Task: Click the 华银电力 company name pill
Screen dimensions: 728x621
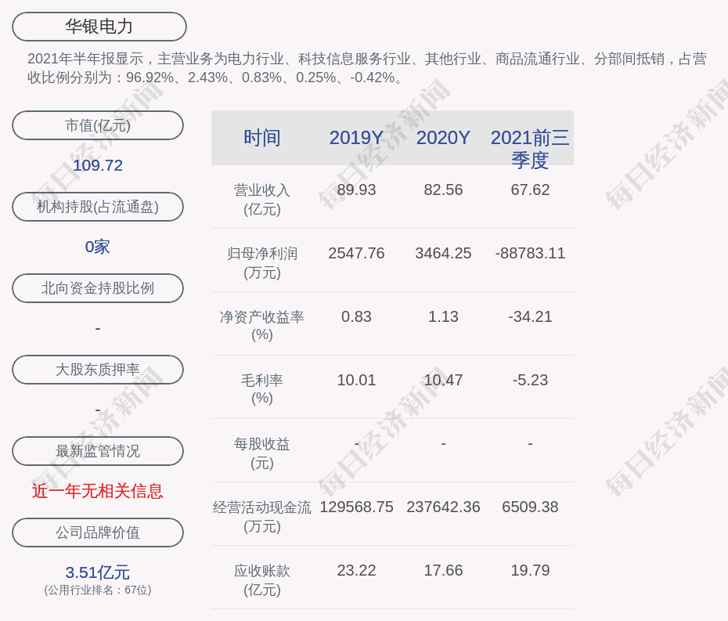Action: [99, 27]
